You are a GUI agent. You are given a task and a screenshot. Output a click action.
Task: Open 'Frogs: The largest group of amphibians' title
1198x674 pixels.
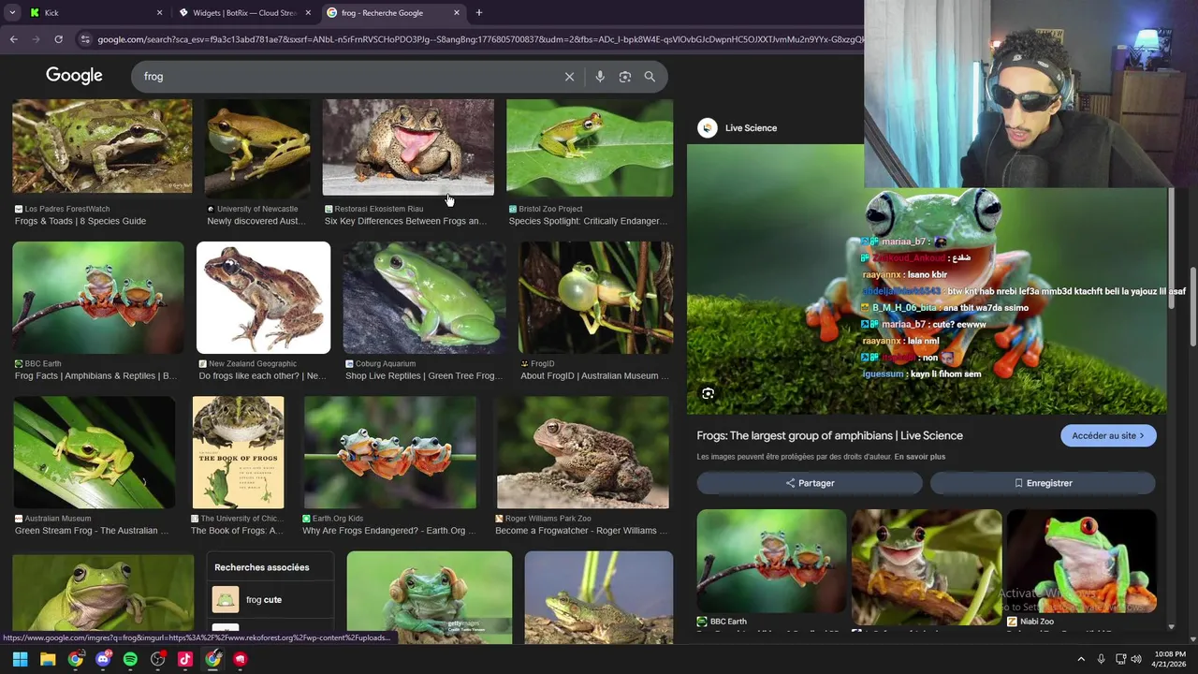830,435
